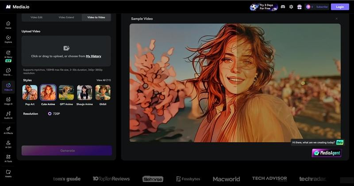Click the techradar logo
Image resolution: width=354 pixels, height=186 pixels.
313,179
